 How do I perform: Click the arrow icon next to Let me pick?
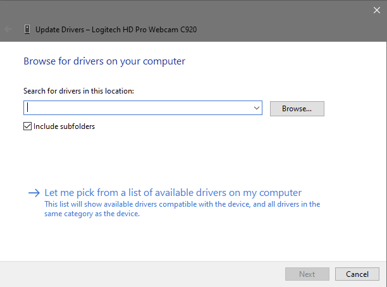pyautogui.click(x=34, y=193)
